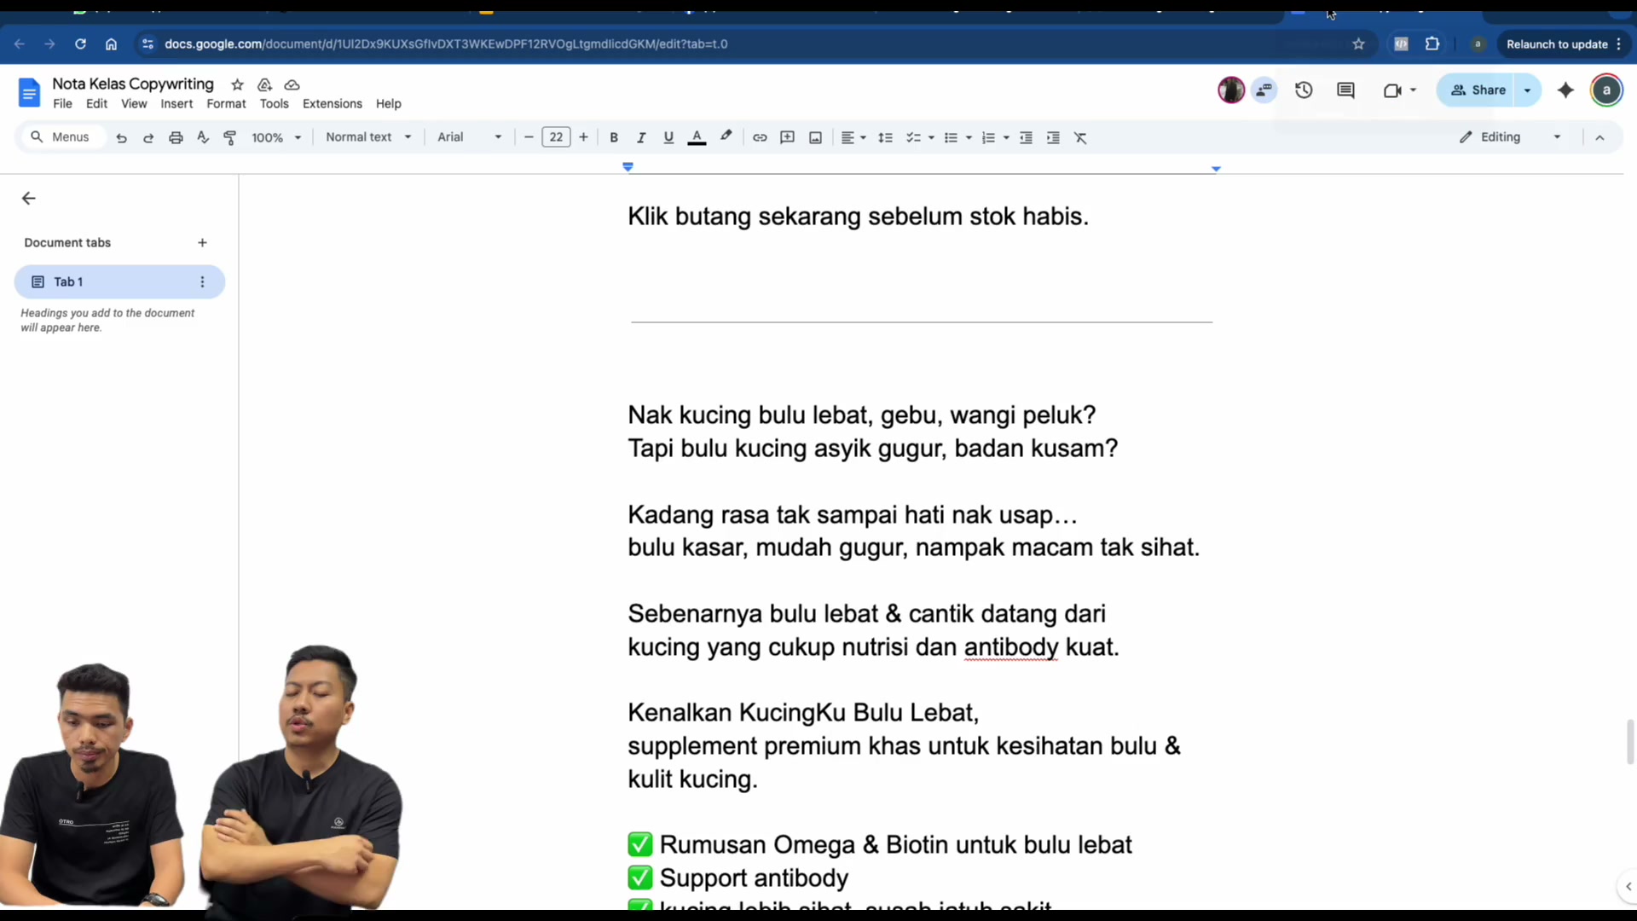Image resolution: width=1637 pixels, height=921 pixels.
Task: Click the Share button
Action: click(x=1478, y=90)
